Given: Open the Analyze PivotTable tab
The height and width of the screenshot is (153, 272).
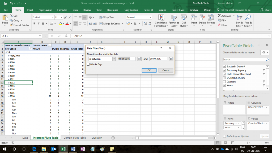Looking at the screenshot, I should pos(194,10).
